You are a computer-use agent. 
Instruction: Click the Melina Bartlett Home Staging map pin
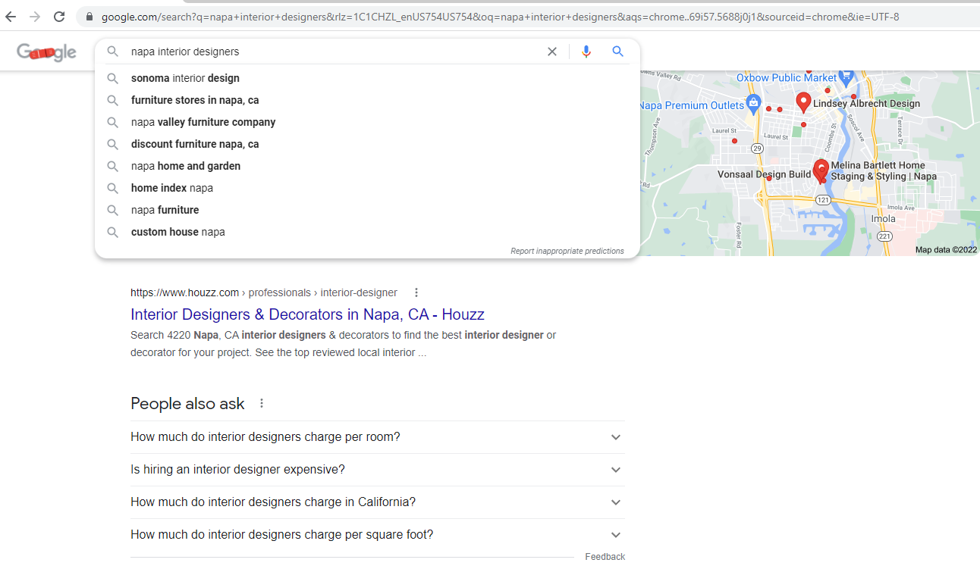click(821, 171)
